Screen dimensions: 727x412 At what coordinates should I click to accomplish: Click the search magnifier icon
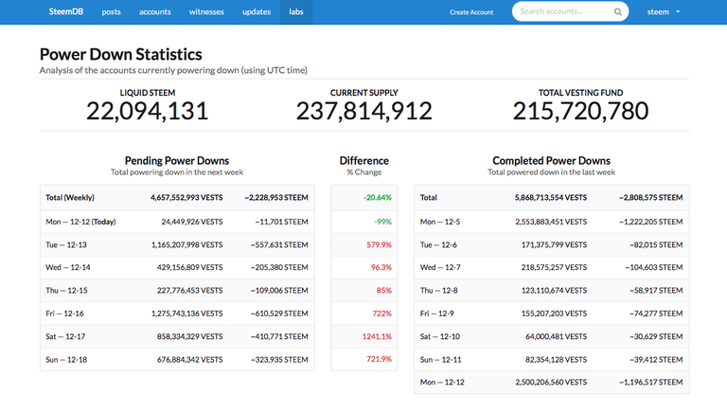point(617,12)
